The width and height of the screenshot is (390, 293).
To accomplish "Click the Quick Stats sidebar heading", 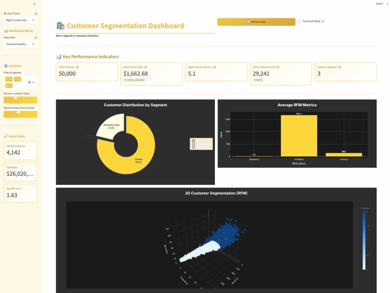I will 17,136.
